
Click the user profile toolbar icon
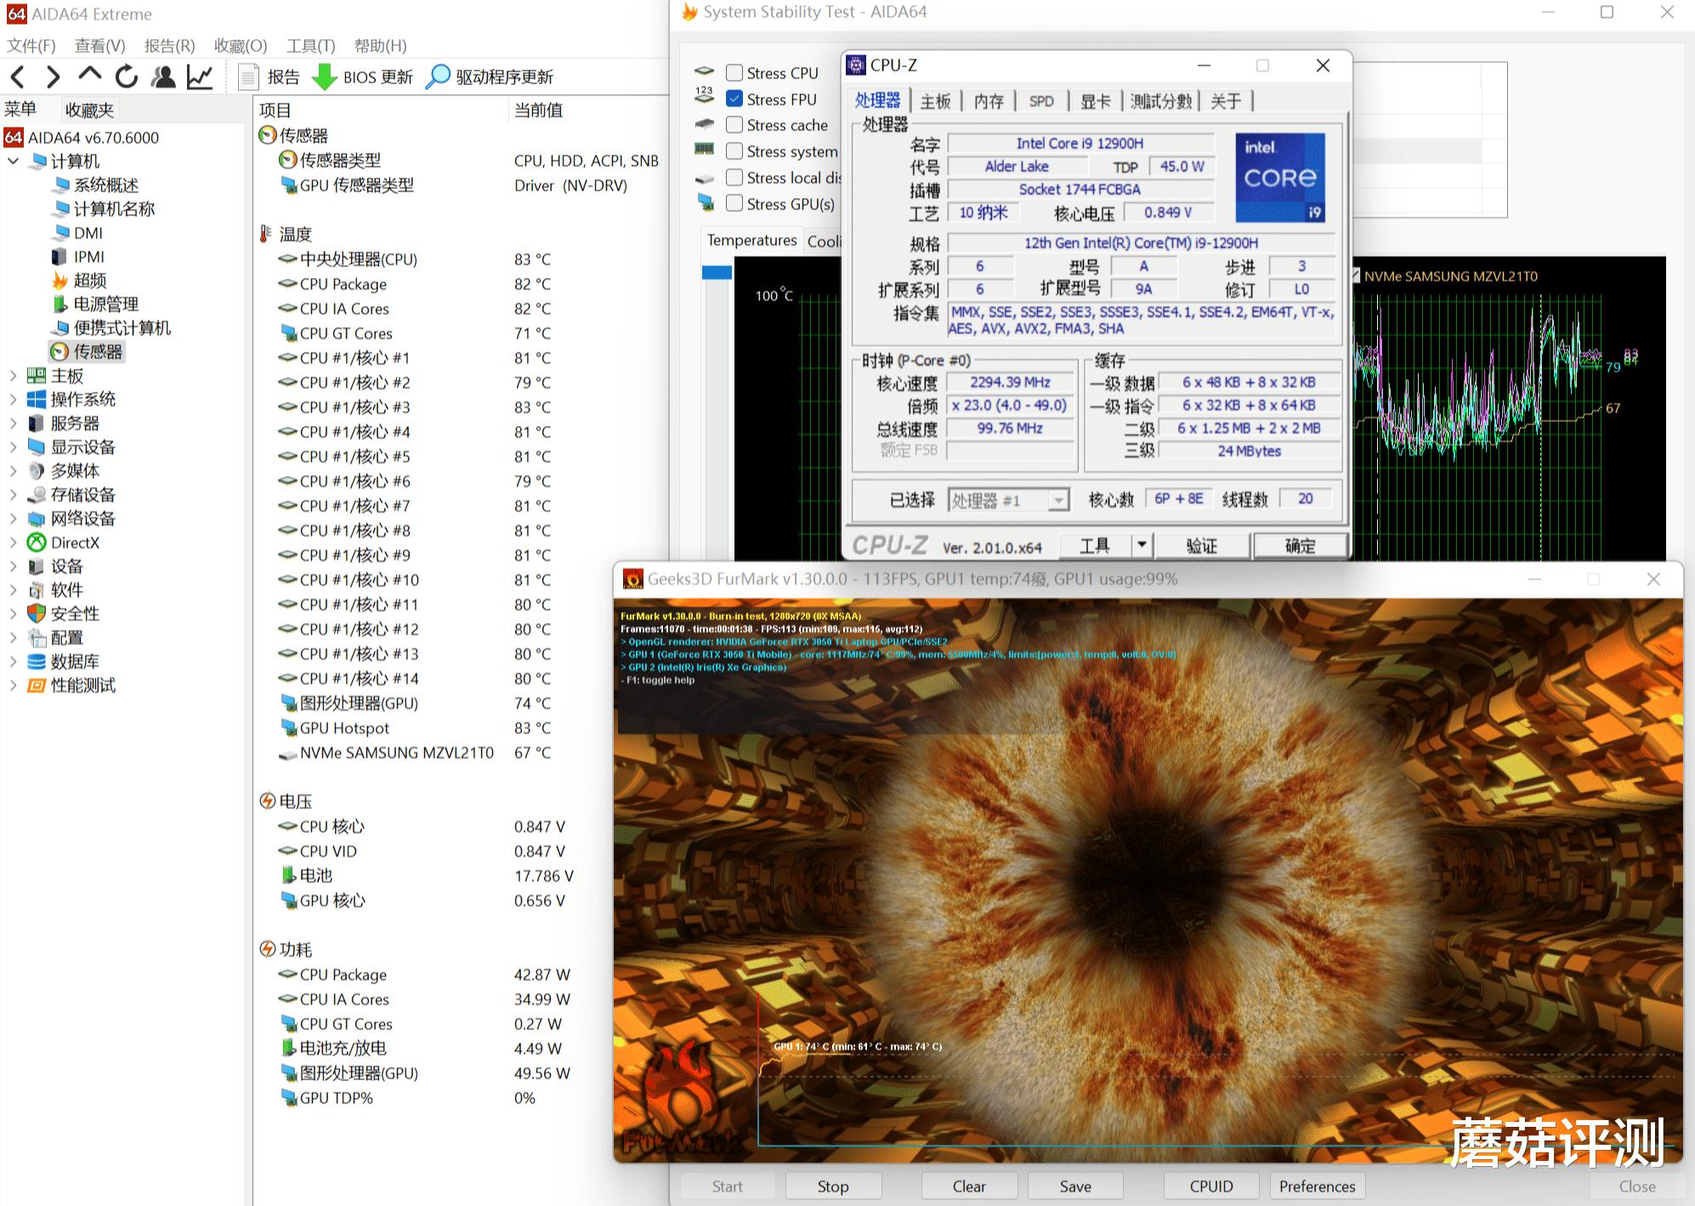pos(163,77)
